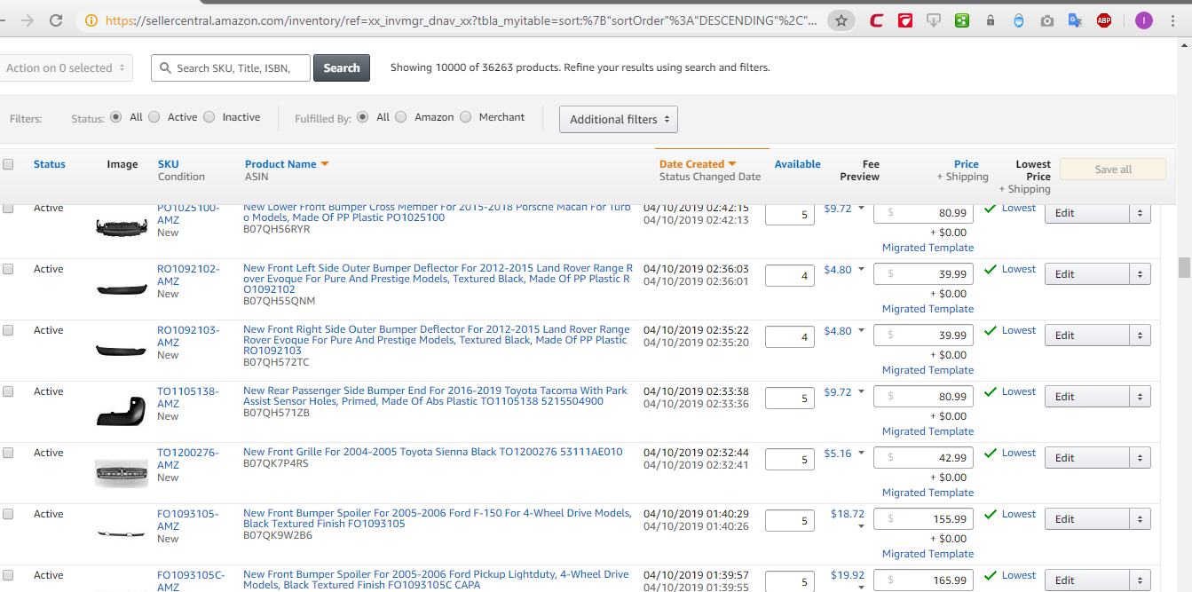Click the gray padlock extension icon

coord(991,20)
